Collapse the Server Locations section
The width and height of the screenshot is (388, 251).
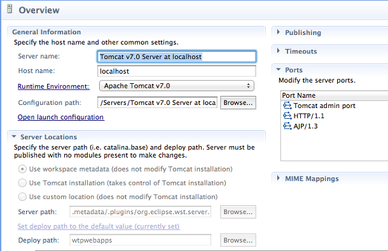pos(14,137)
